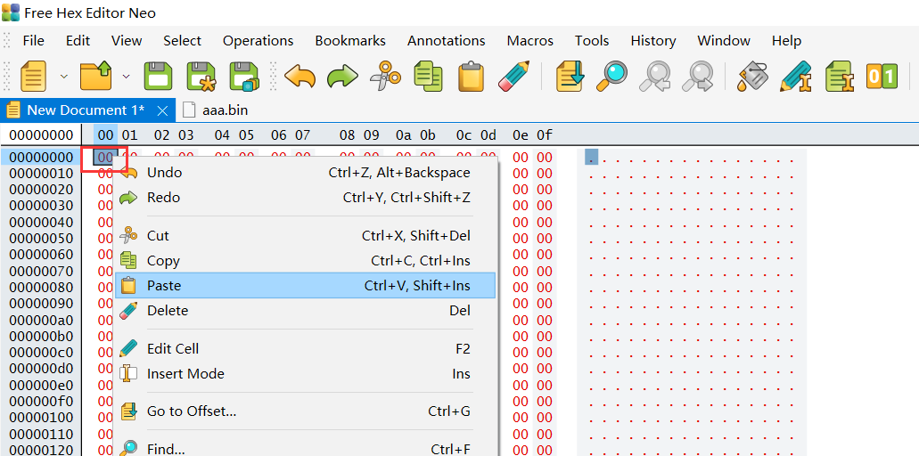Click the Undo arrow in the toolbar
This screenshot has width=919, height=456.
(299, 76)
